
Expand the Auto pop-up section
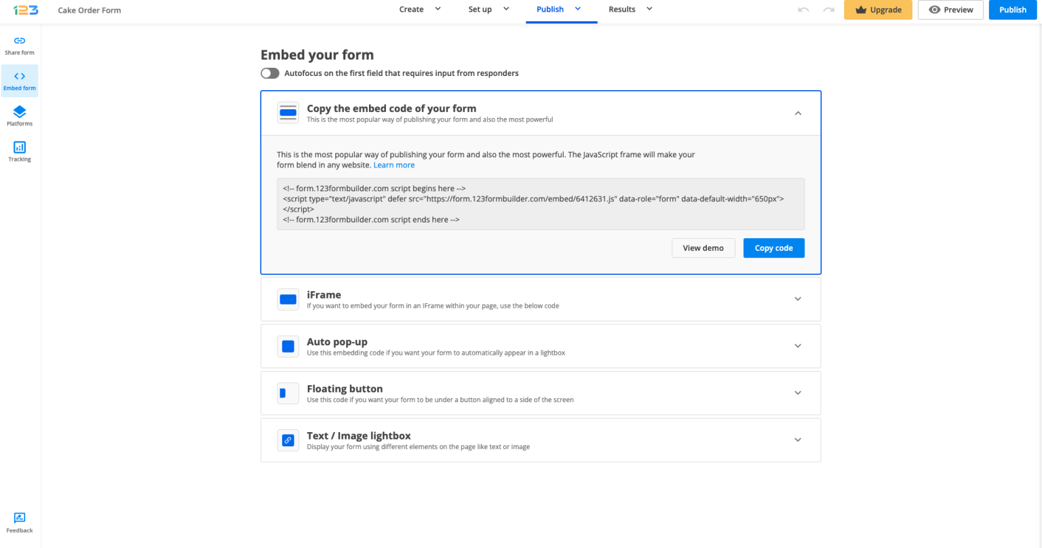[798, 346]
